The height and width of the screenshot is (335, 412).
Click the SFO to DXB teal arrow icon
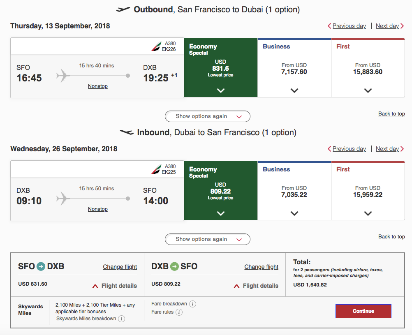pyautogui.click(x=41, y=266)
